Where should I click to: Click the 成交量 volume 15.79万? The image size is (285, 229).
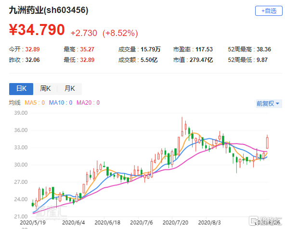[x=150, y=49]
